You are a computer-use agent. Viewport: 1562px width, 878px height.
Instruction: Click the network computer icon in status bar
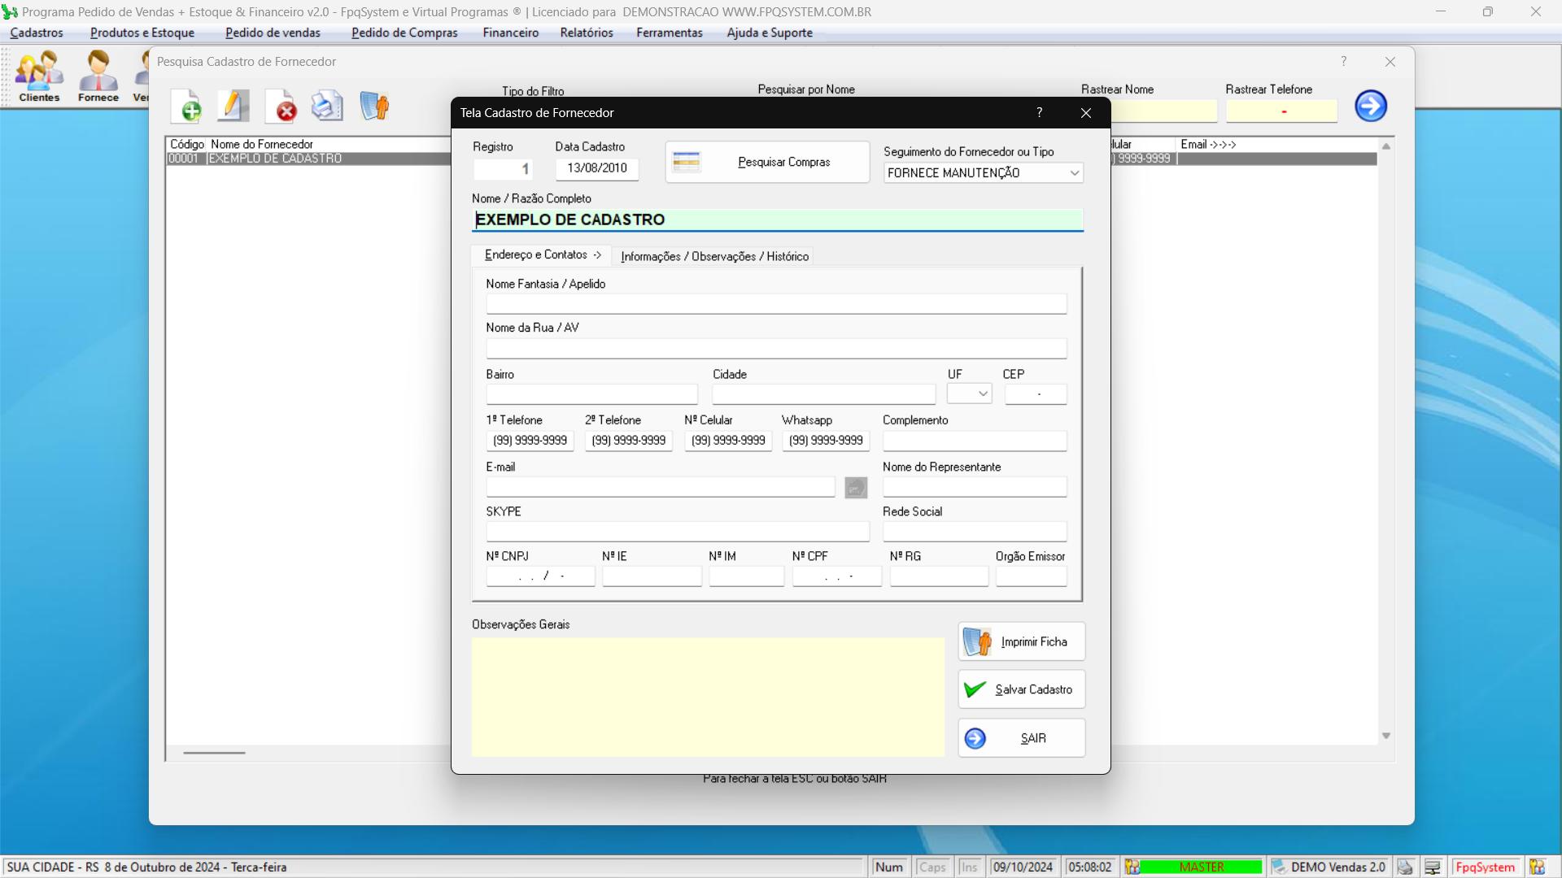[x=1433, y=867]
